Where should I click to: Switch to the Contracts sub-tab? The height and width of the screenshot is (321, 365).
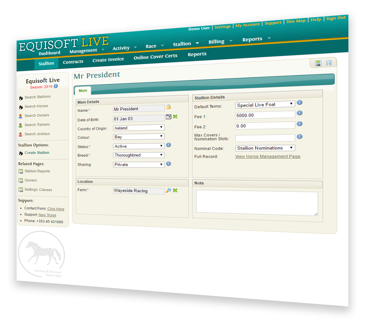[x=73, y=62]
